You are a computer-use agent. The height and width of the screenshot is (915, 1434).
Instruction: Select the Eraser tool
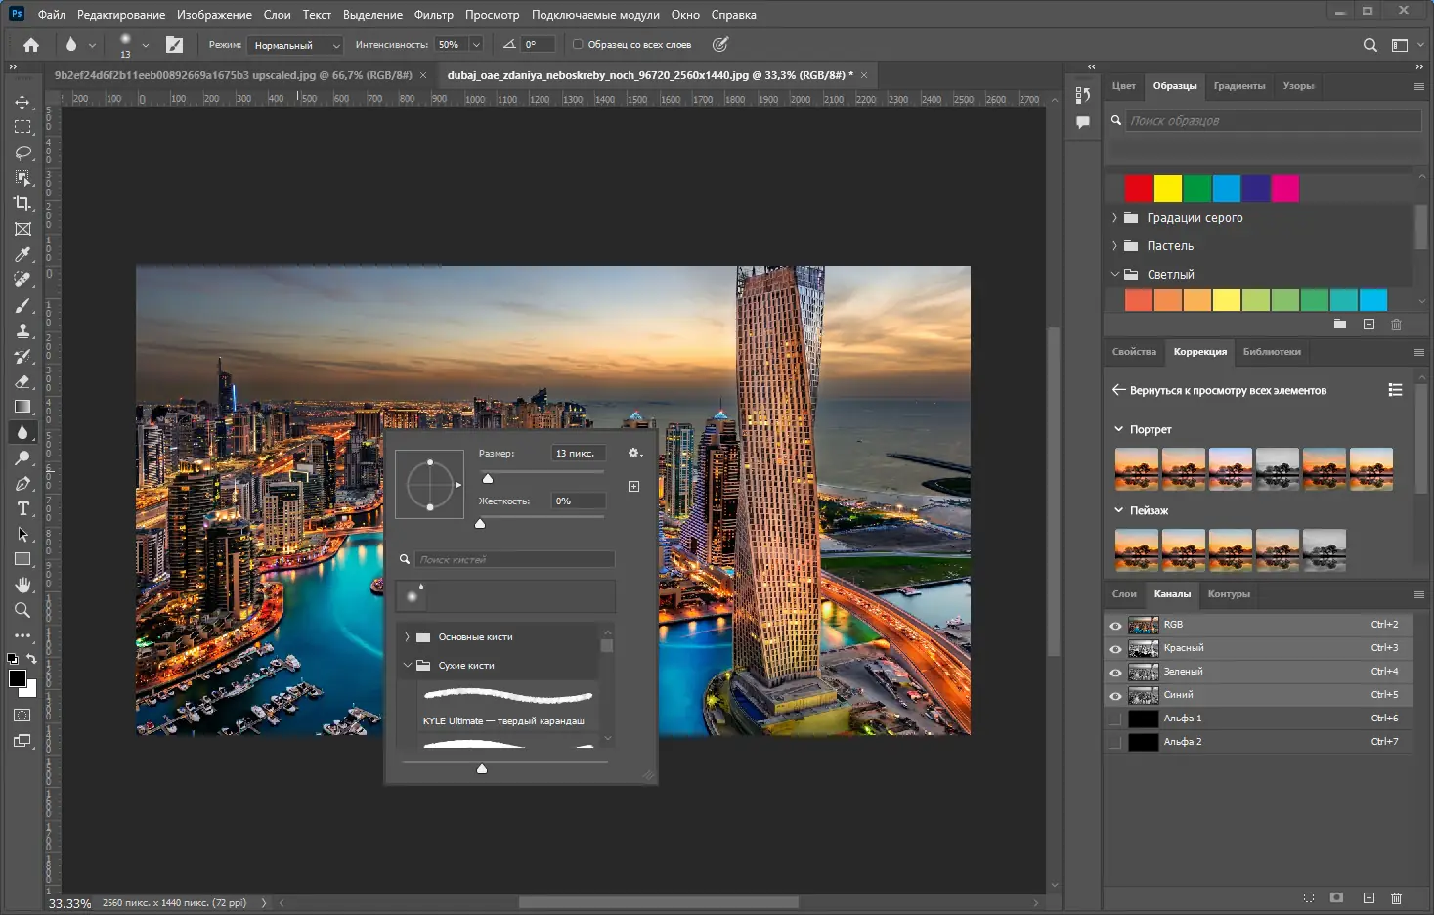(x=22, y=381)
